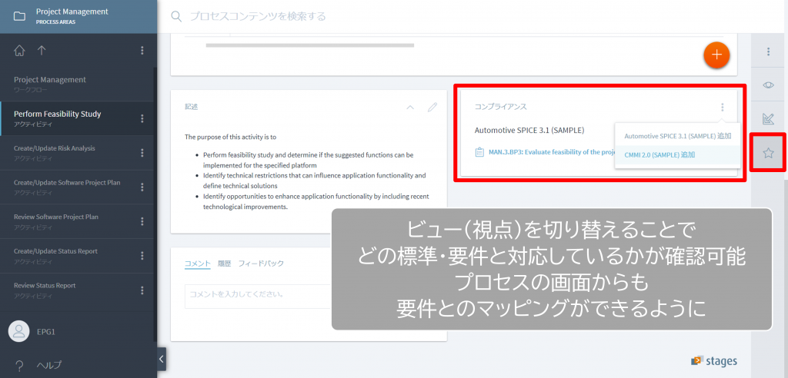Switch to コメント tab
The image size is (788, 378).
pos(198,263)
